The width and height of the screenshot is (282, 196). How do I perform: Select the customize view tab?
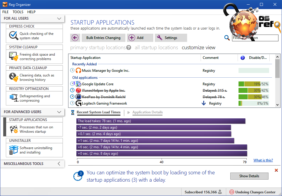coord(198,47)
